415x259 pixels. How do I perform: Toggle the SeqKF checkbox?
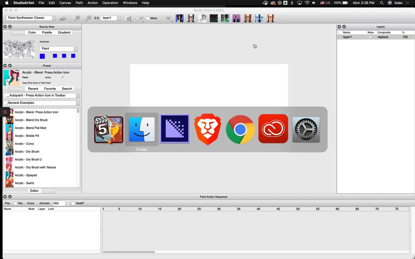(73, 203)
